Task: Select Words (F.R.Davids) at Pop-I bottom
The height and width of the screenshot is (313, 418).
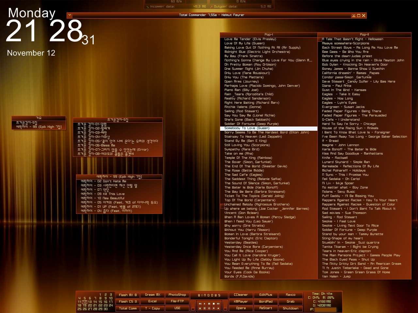Action: click(x=269, y=276)
